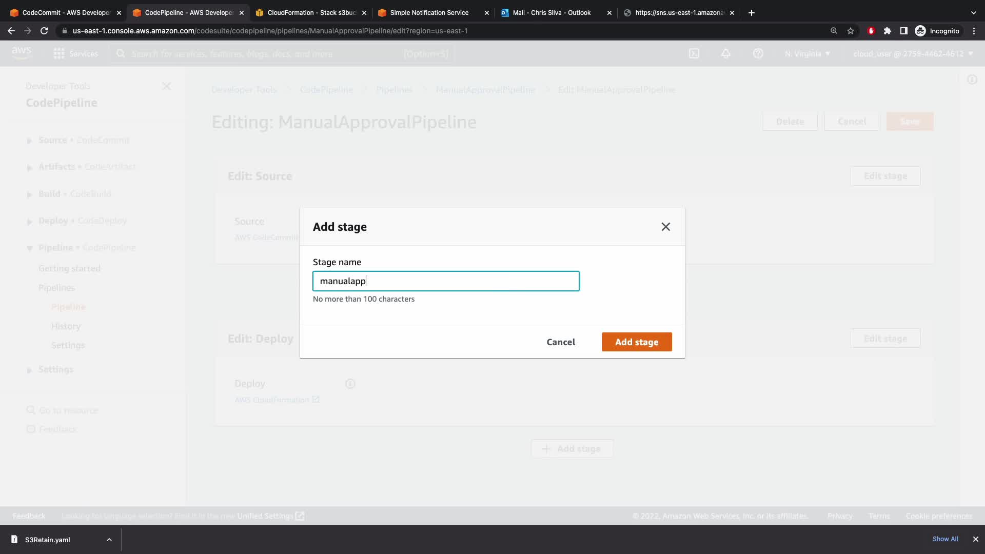Click the browser back arrow
985x554 pixels.
point(11,31)
